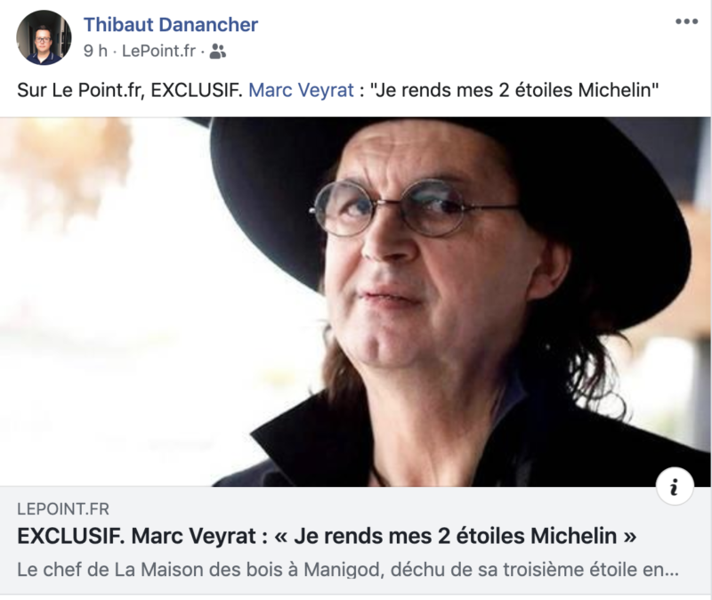This screenshot has height=600, width=712.
Task: Follow the LePoint.fr source link in header
Action: click(x=158, y=51)
